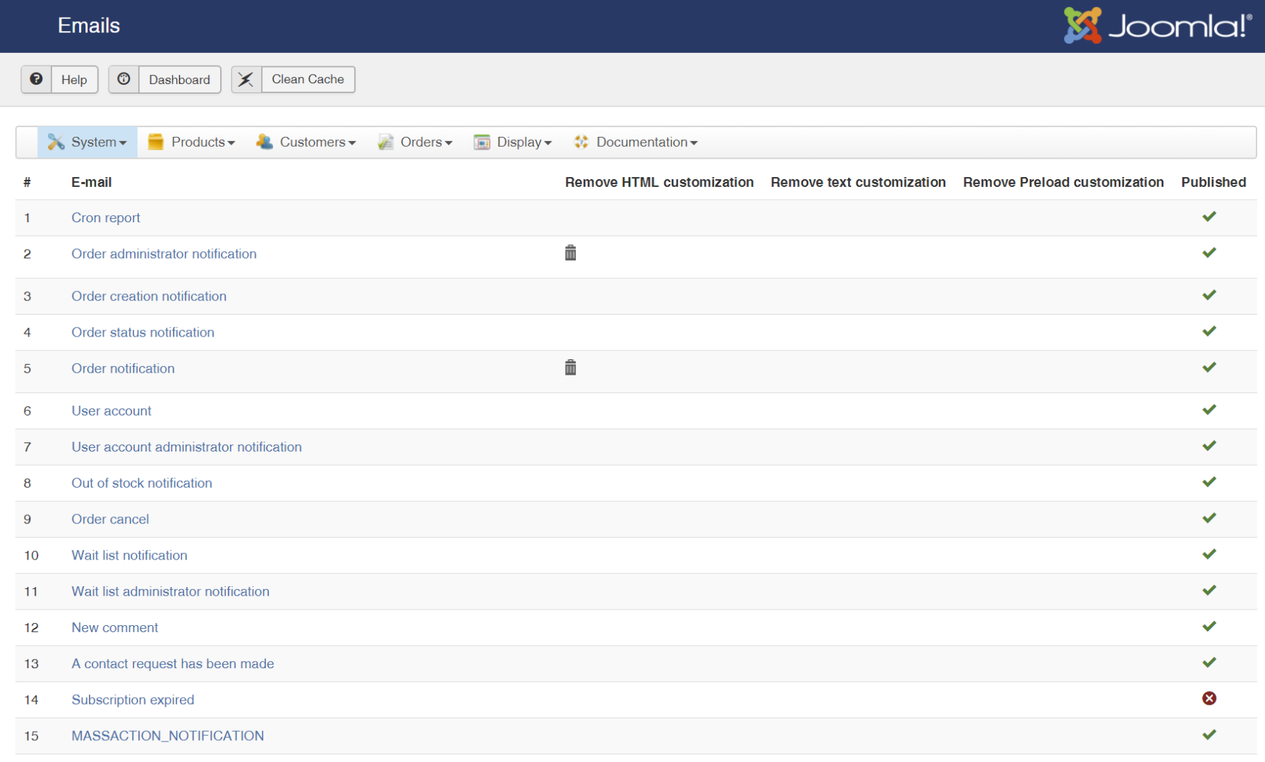Click the Published column header

coord(1213,182)
